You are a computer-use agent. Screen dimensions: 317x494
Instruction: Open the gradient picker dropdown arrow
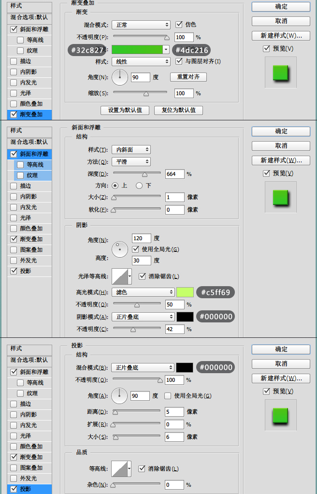coord(166,49)
